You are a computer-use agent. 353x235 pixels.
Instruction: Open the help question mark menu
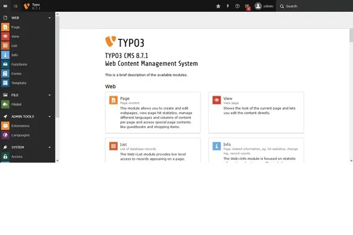(x=237, y=6)
